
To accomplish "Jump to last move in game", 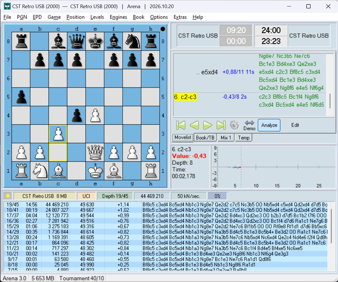I will [221, 125].
